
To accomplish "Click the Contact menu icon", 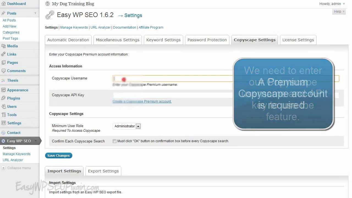I will point(3,133).
